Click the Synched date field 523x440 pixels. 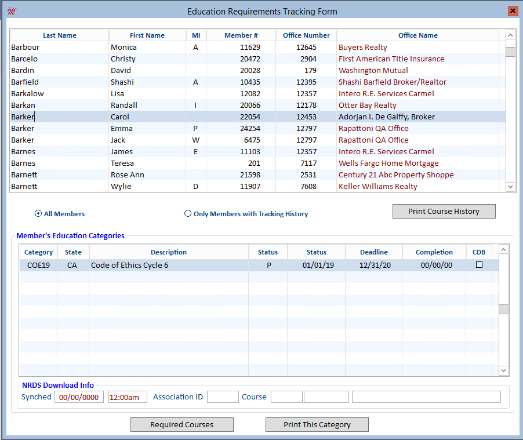[79, 397]
